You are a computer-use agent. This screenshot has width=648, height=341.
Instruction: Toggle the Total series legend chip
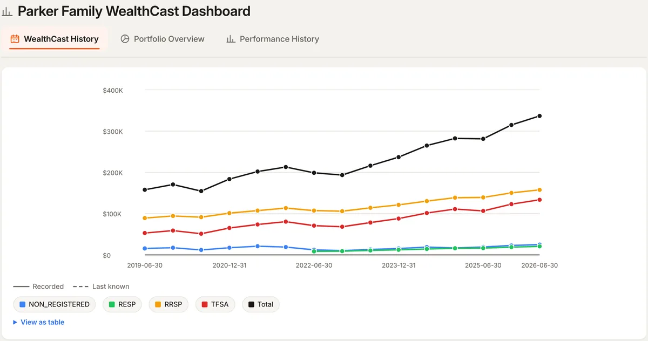click(x=261, y=304)
